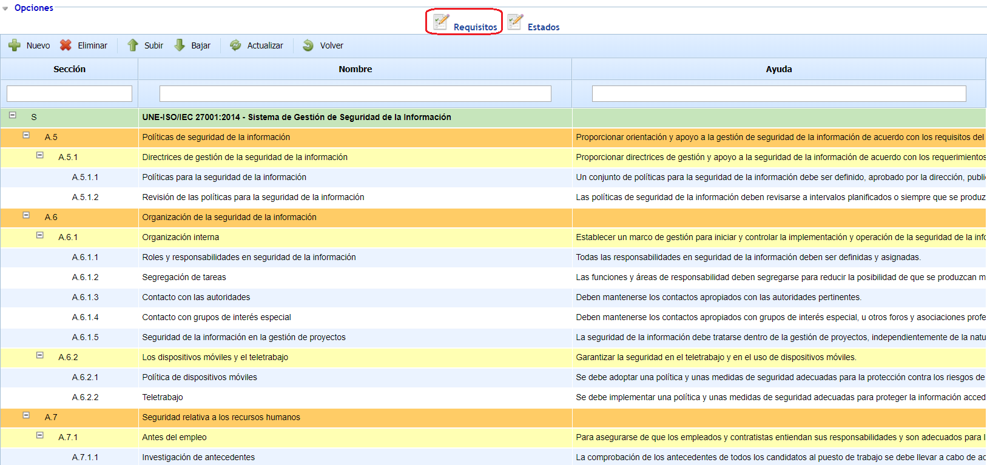Click the Ayuda column header

(778, 69)
